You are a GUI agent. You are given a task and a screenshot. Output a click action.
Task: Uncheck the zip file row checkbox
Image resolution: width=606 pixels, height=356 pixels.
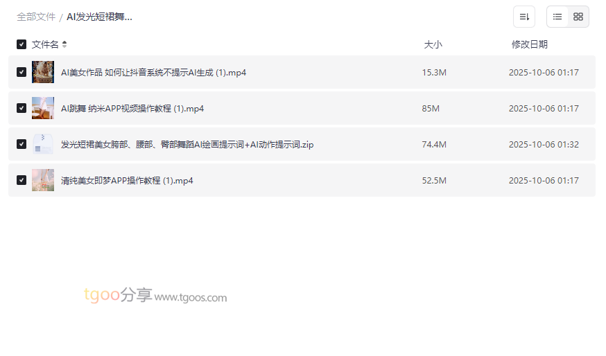[21, 144]
